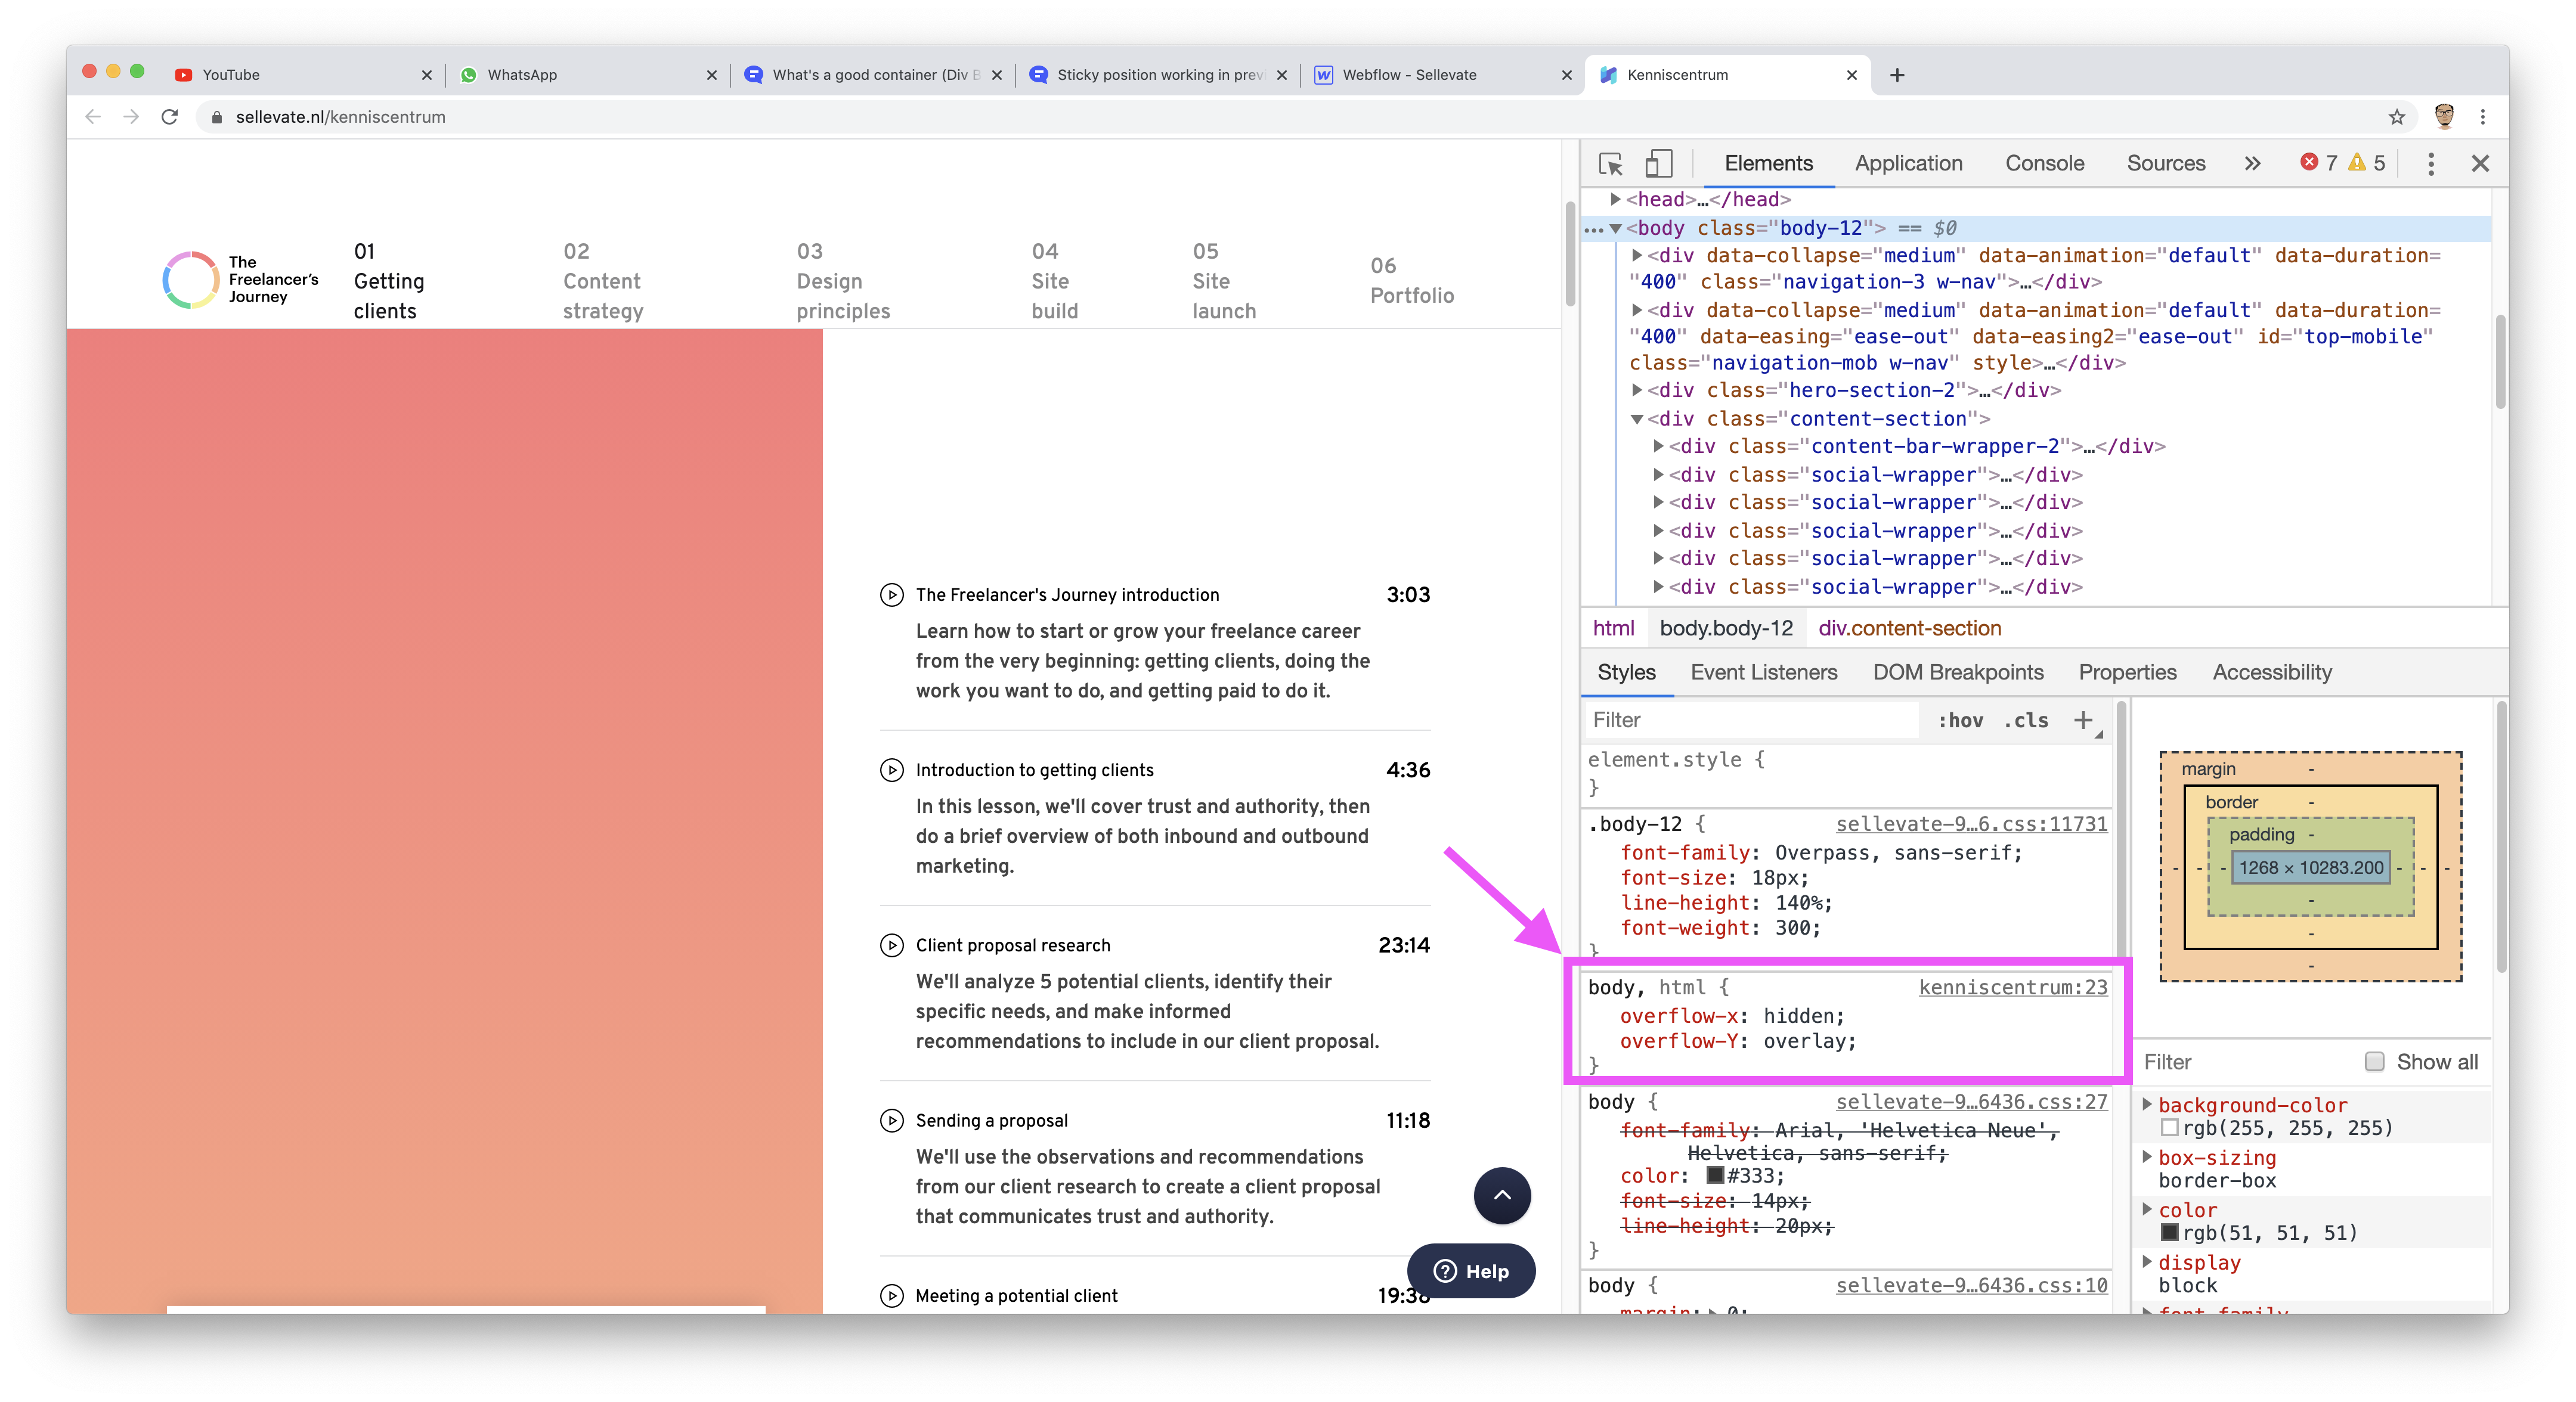The width and height of the screenshot is (2576, 1402).
Task: Switch to the Console tab
Action: pos(2044,164)
